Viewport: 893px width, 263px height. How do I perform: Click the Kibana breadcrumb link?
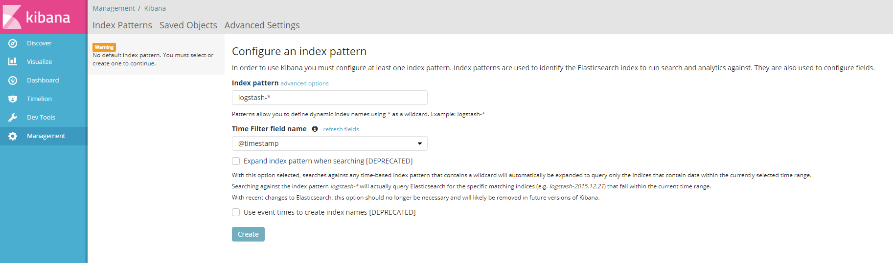click(155, 8)
